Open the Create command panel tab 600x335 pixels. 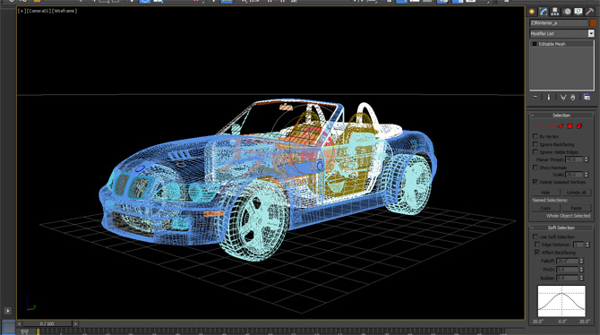532,12
